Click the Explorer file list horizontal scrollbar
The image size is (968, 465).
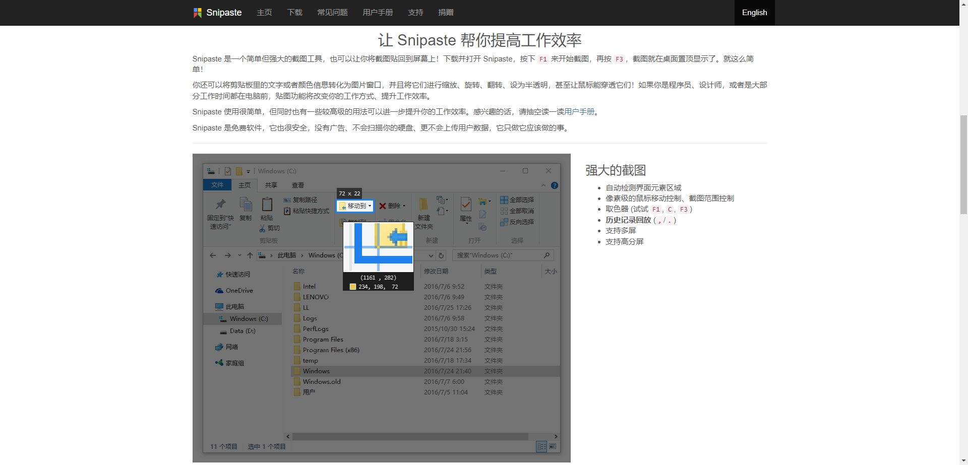point(410,437)
